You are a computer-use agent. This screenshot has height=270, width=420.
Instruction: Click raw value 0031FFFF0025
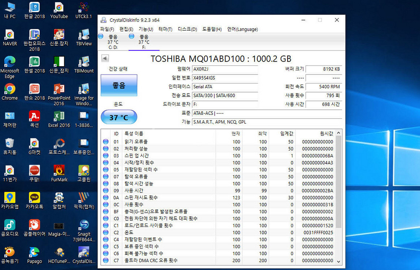[318, 233]
